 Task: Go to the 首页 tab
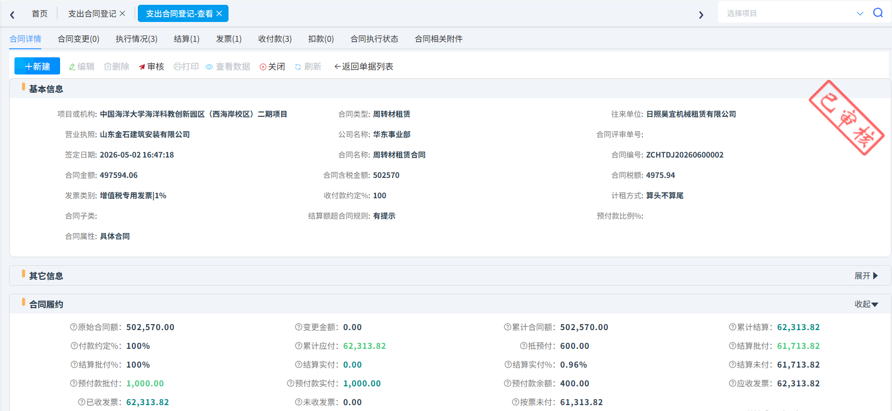(x=40, y=13)
